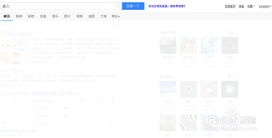This screenshot has width=272, height=138.
Task: Open the 薛岳 artist link
Action: [x=67, y=116]
